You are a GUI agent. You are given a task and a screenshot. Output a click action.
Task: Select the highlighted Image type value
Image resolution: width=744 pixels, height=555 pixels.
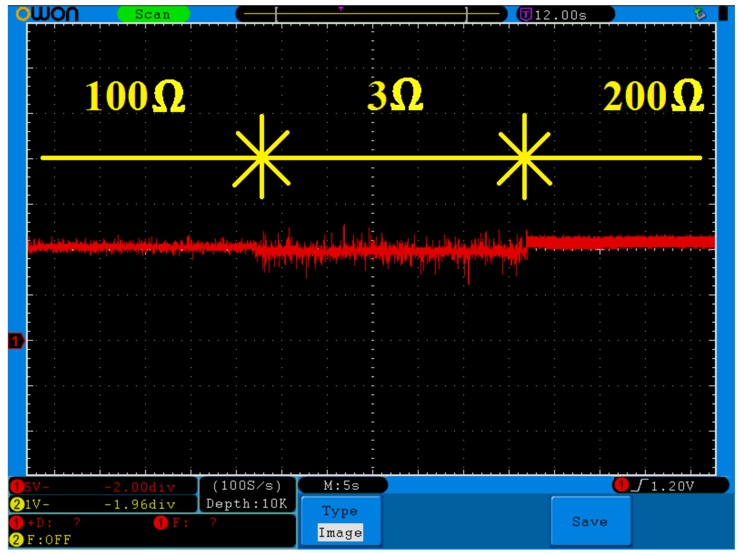click(340, 532)
